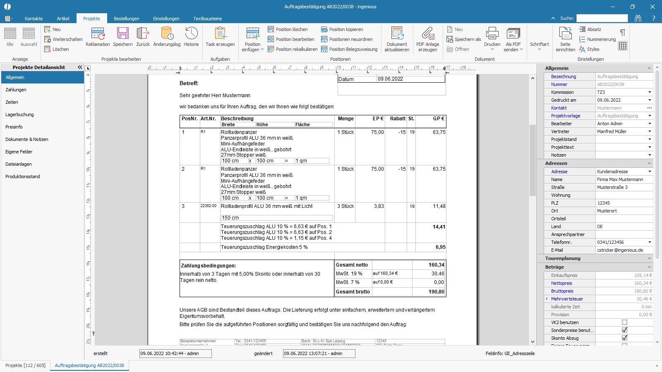Image resolution: width=662 pixels, height=372 pixels.
Task: Open the Änderungslog icon
Action: click(167, 34)
